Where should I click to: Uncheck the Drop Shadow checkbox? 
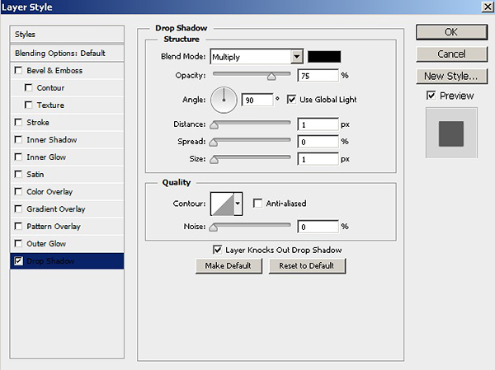point(18,261)
